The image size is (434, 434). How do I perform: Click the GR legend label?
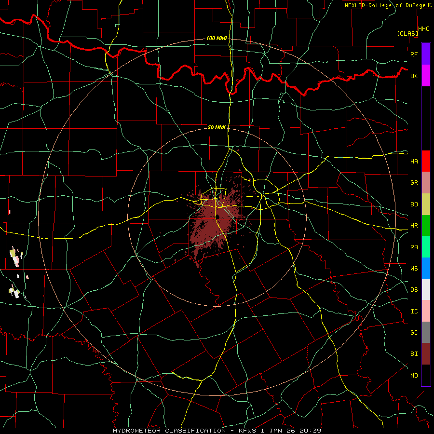click(414, 183)
